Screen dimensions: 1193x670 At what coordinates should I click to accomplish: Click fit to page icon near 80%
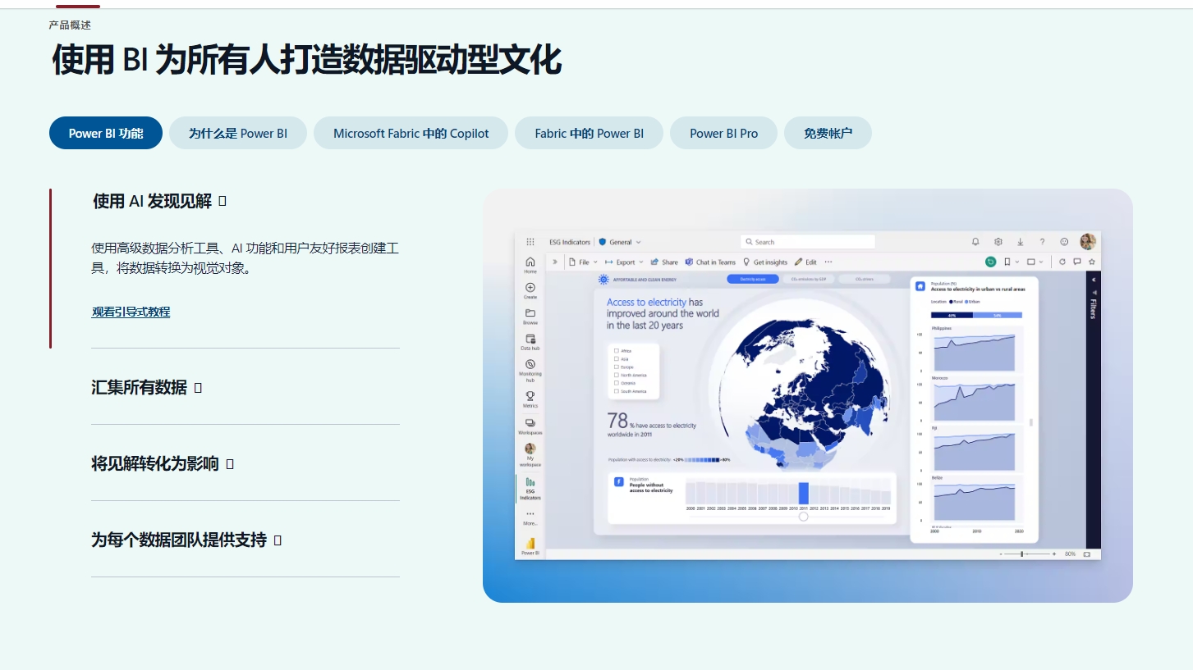pos(1087,554)
